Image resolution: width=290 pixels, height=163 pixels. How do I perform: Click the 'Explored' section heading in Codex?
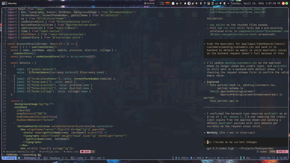pos(213,82)
